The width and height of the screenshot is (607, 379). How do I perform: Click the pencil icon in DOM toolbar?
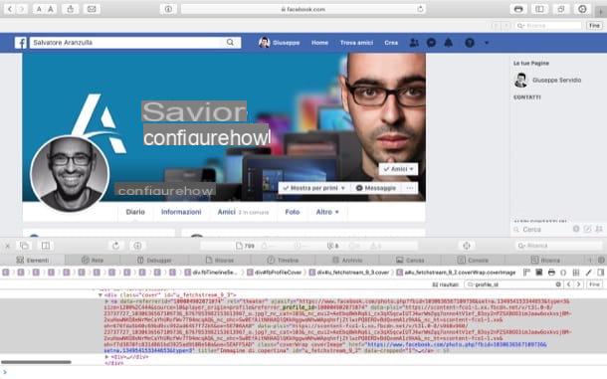588,273
